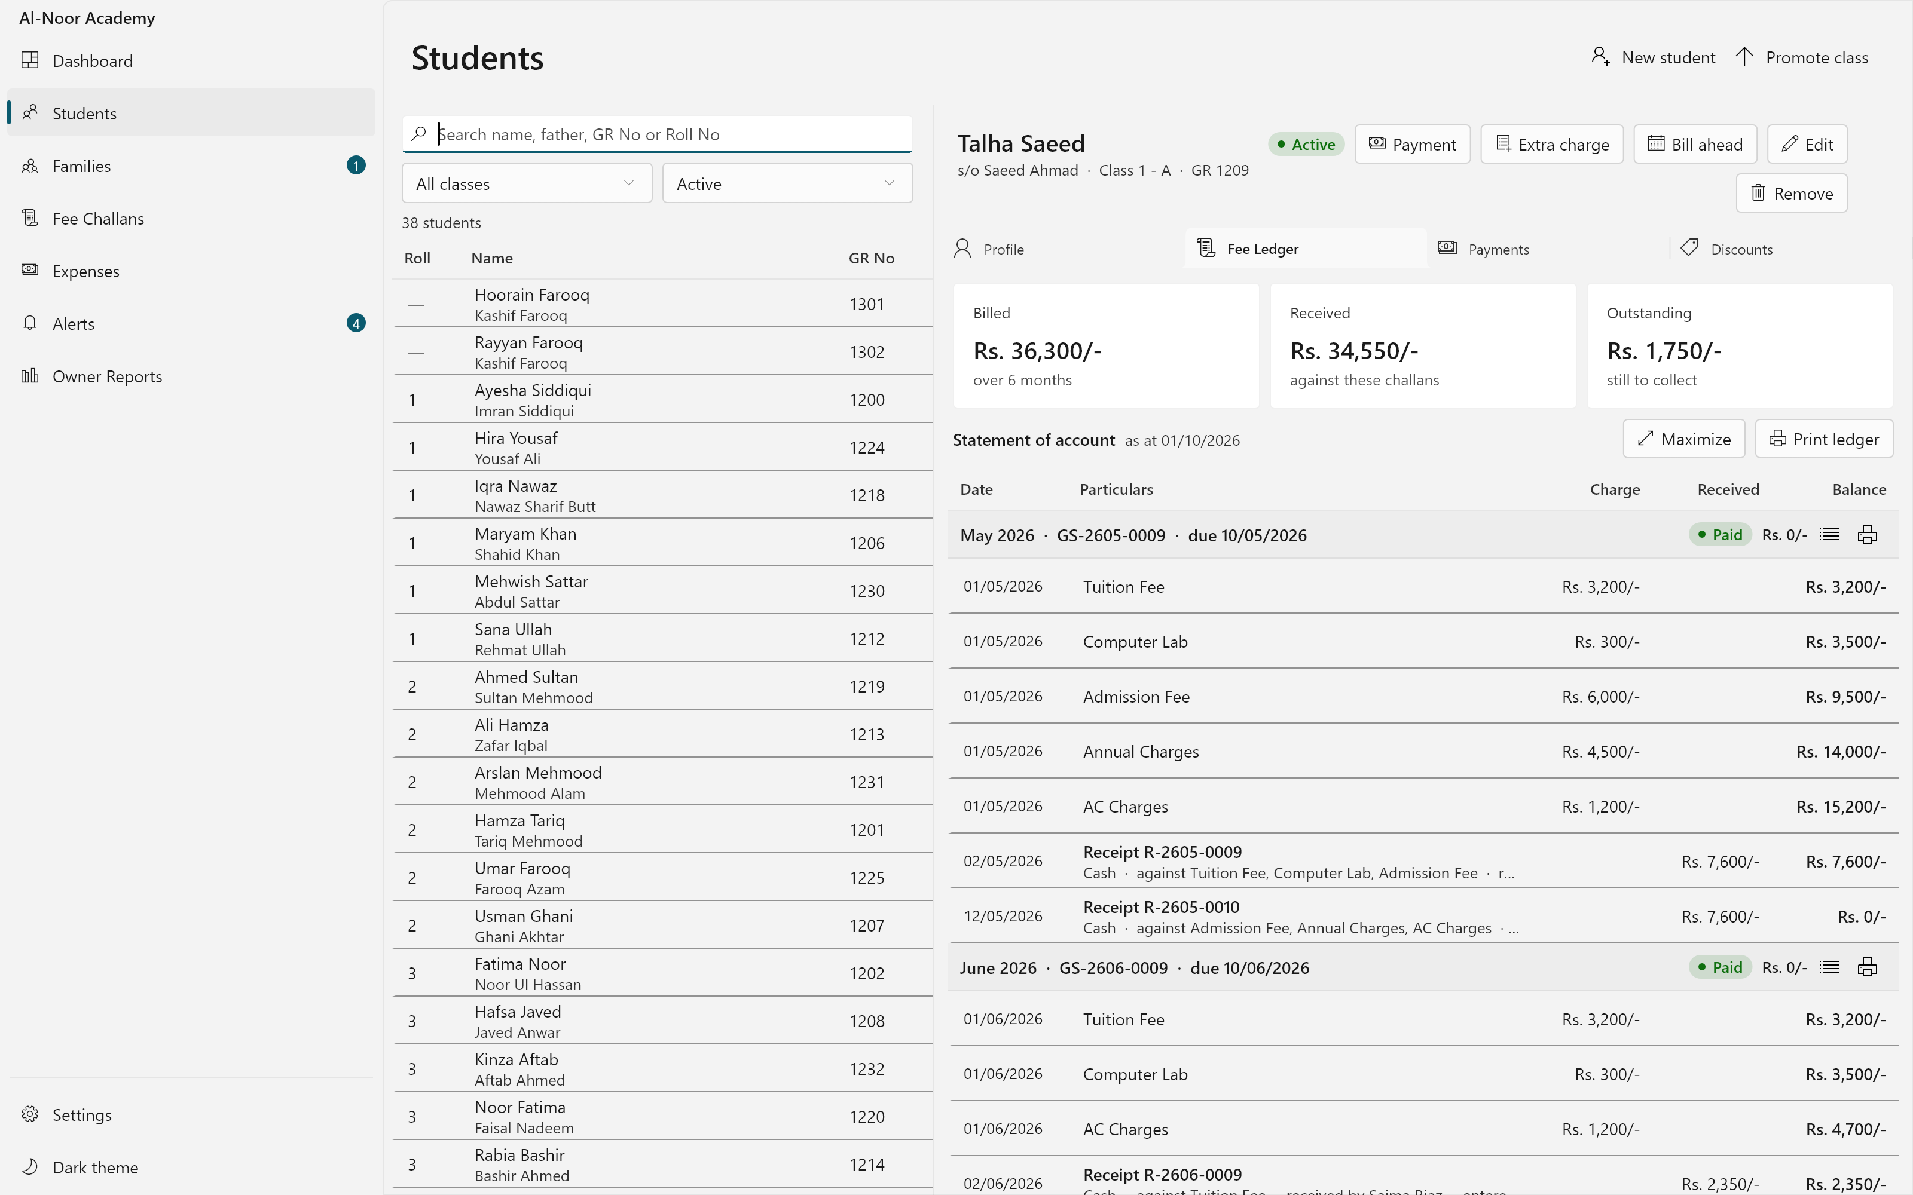
Task: Select student Umar Farooq
Action: coord(662,877)
